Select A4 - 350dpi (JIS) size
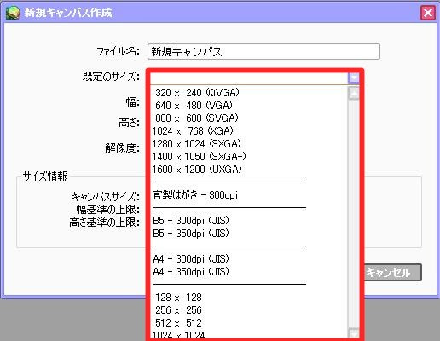Viewport: 440px width, 341px height. [191, 272]
